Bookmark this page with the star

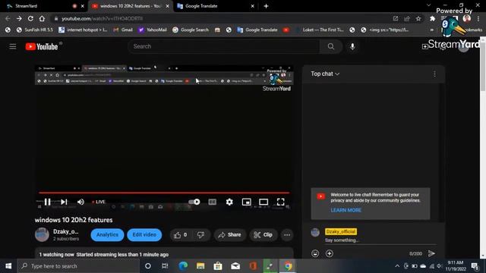click(x=418, y=18)
